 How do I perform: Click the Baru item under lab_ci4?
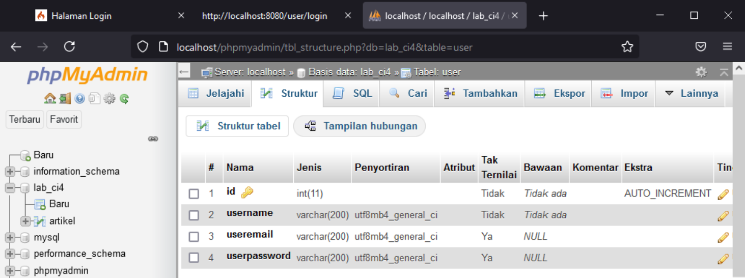pos(59,204)
